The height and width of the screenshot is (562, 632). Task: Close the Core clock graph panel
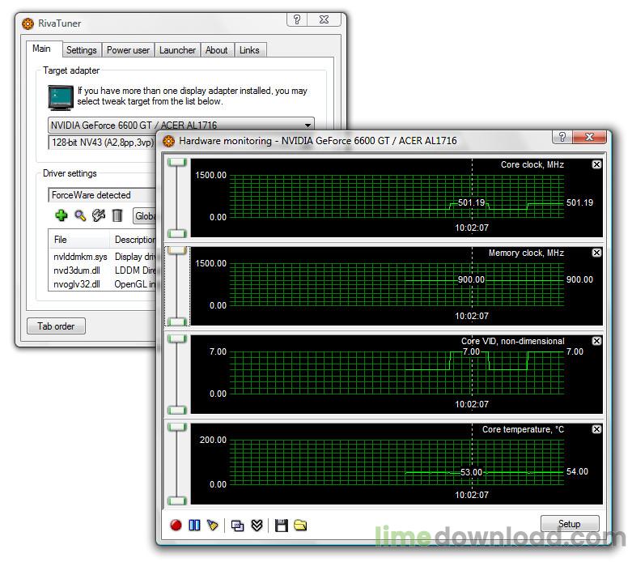click(x=596, y=164)
